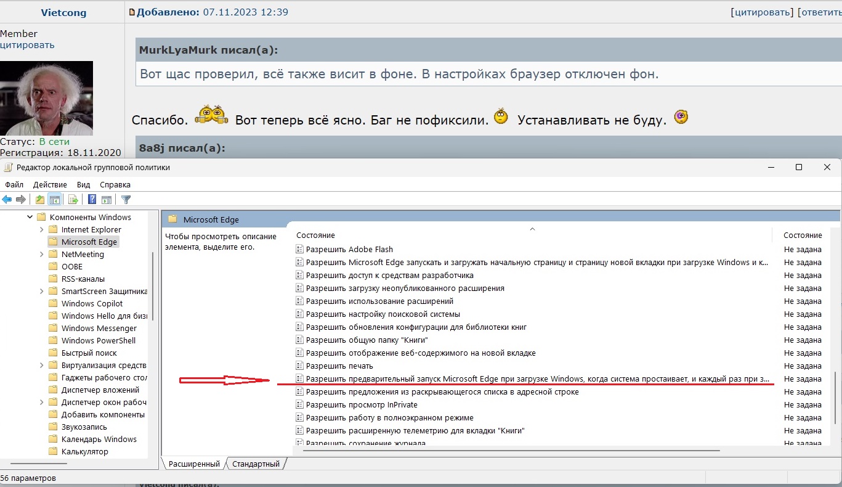This screenshot has width=842, height=487.
Task: Open the Вид menu
Action: click(x=84, y=184)
